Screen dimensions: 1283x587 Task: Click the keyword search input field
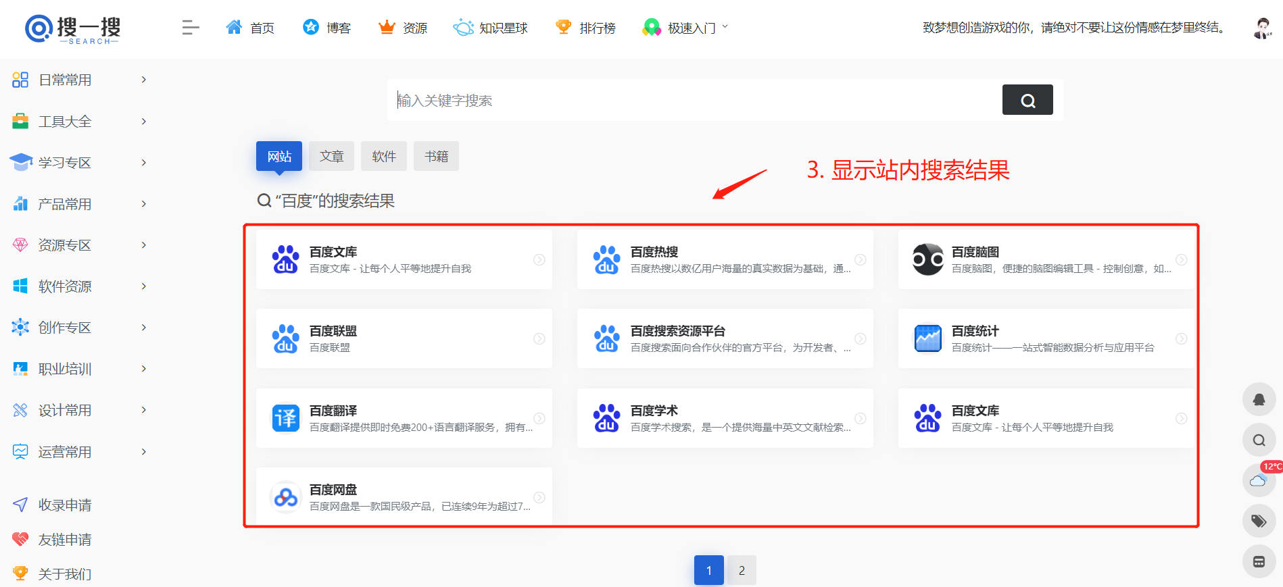(695, 100)
